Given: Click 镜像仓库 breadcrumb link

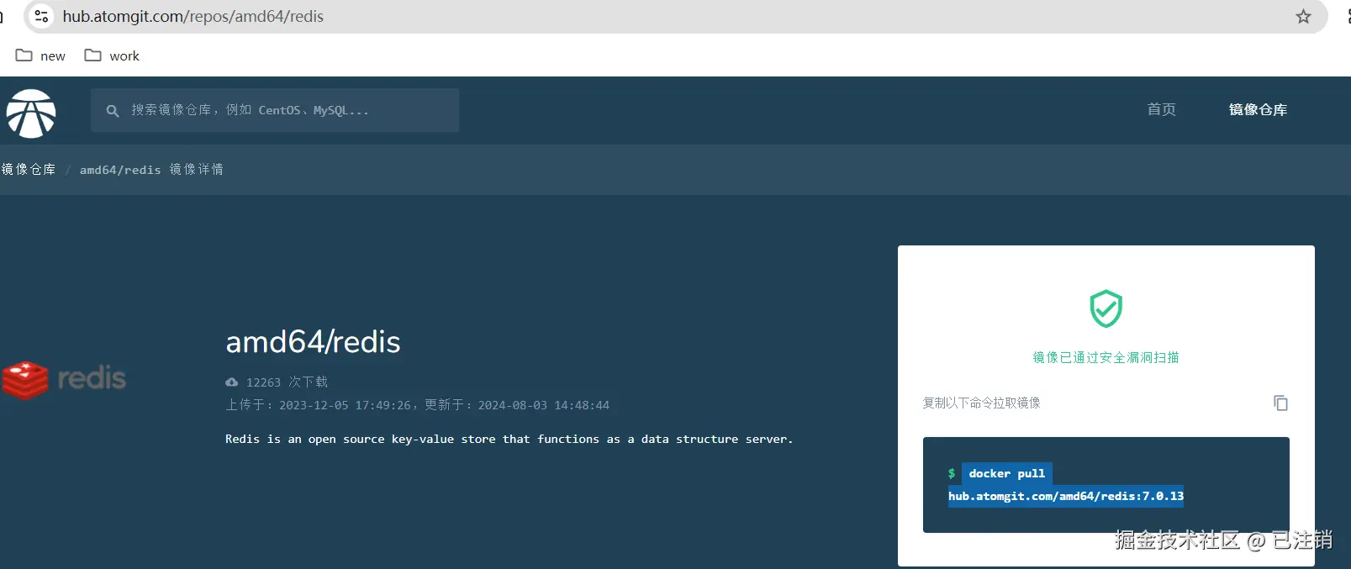Looking at the screenshot, I should (x=29, y=169).
